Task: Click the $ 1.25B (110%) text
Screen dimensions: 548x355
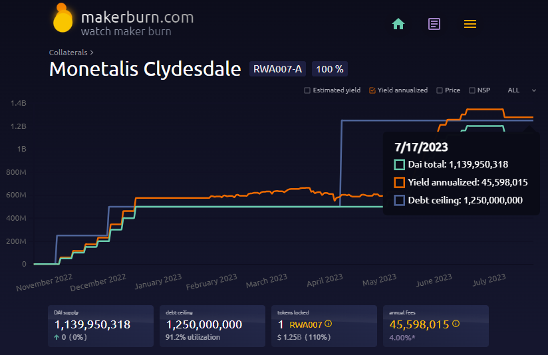Action: click(x=304, y=337)
